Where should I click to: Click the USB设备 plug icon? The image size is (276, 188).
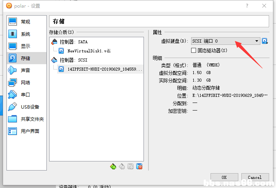coord(12,107)
